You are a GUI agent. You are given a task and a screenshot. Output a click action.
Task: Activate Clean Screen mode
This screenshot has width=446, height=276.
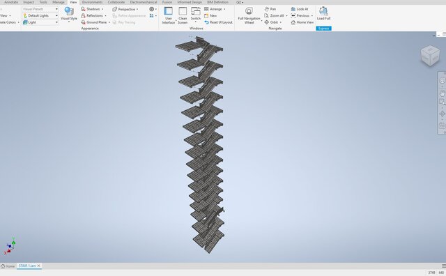(183, 15)
